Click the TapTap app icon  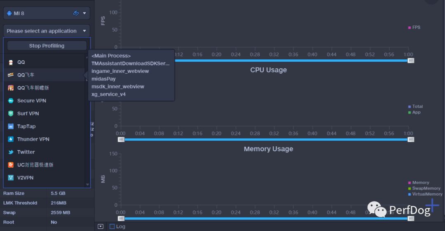(11, 127)
